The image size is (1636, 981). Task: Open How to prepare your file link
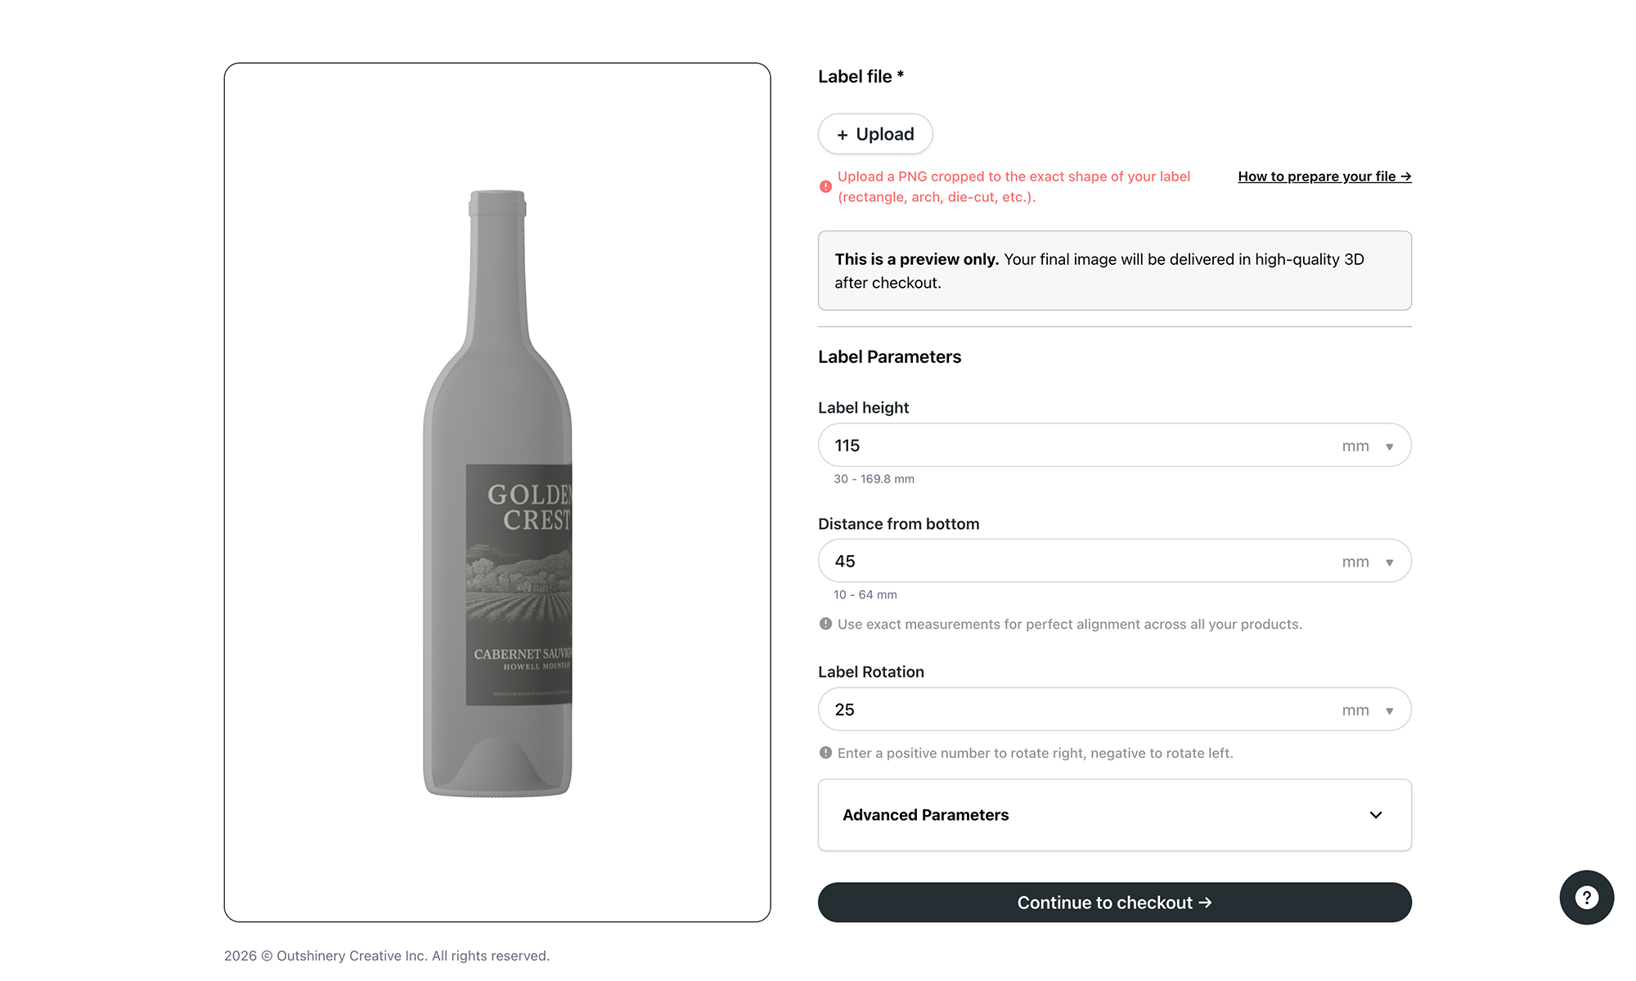(1324, 177)
